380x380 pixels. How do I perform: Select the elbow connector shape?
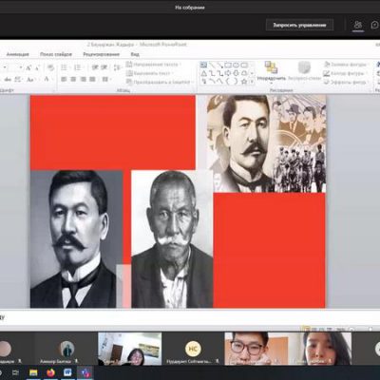point(212,73)
